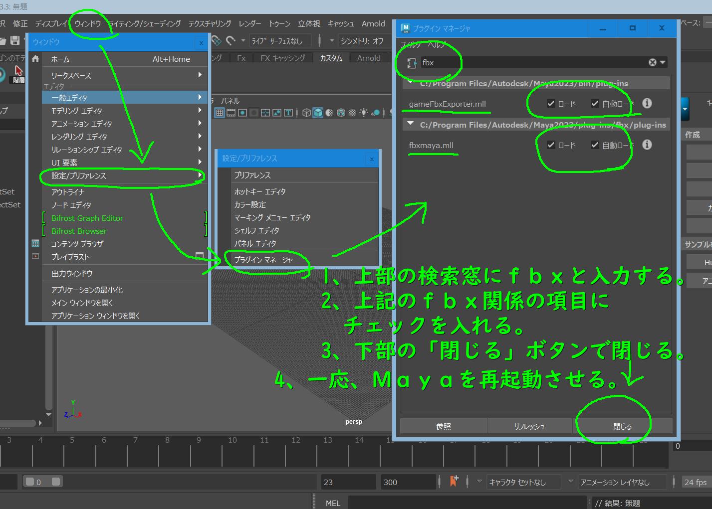Switch to the カスタム shelf tab
This screenshot has width=712, height=509.
point(331,58)
